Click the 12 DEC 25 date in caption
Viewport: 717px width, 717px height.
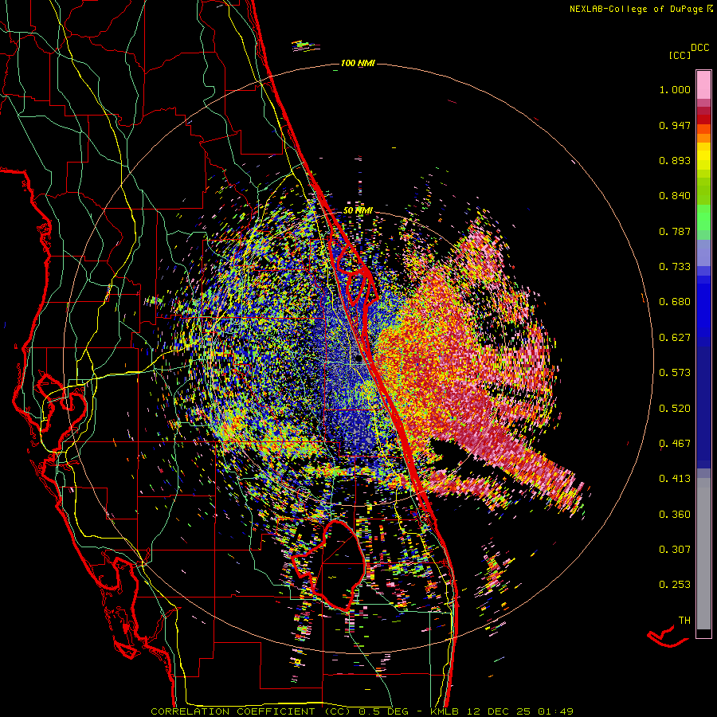(x=497, y=711)
